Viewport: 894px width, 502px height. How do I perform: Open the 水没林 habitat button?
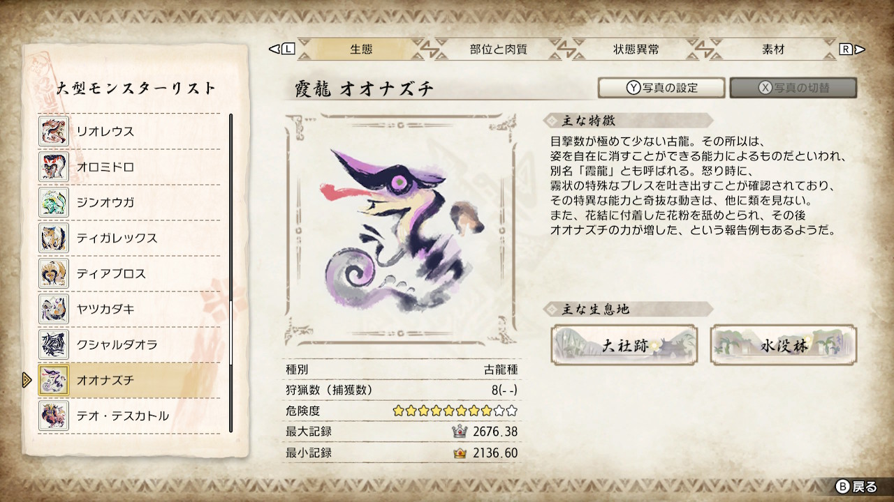[x=784, y=344]
